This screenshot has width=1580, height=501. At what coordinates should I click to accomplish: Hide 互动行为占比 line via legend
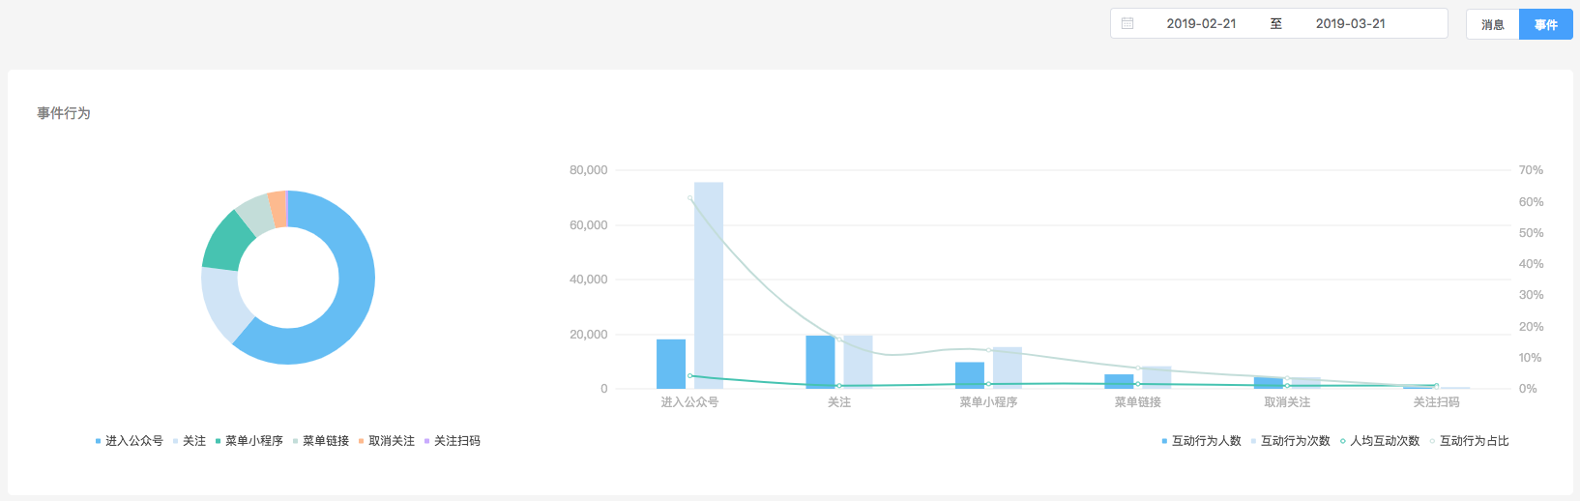click(x=1474, y=441)
